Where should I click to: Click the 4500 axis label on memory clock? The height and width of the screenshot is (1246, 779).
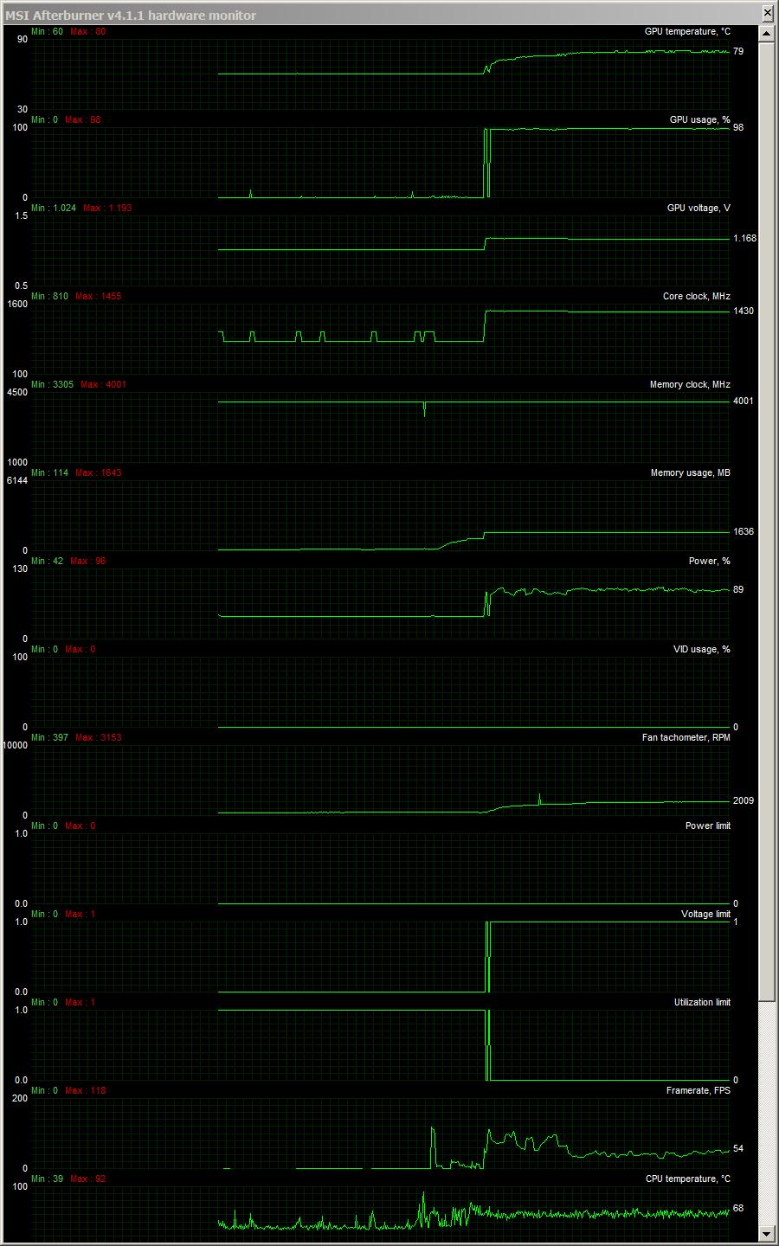(16, 392)
